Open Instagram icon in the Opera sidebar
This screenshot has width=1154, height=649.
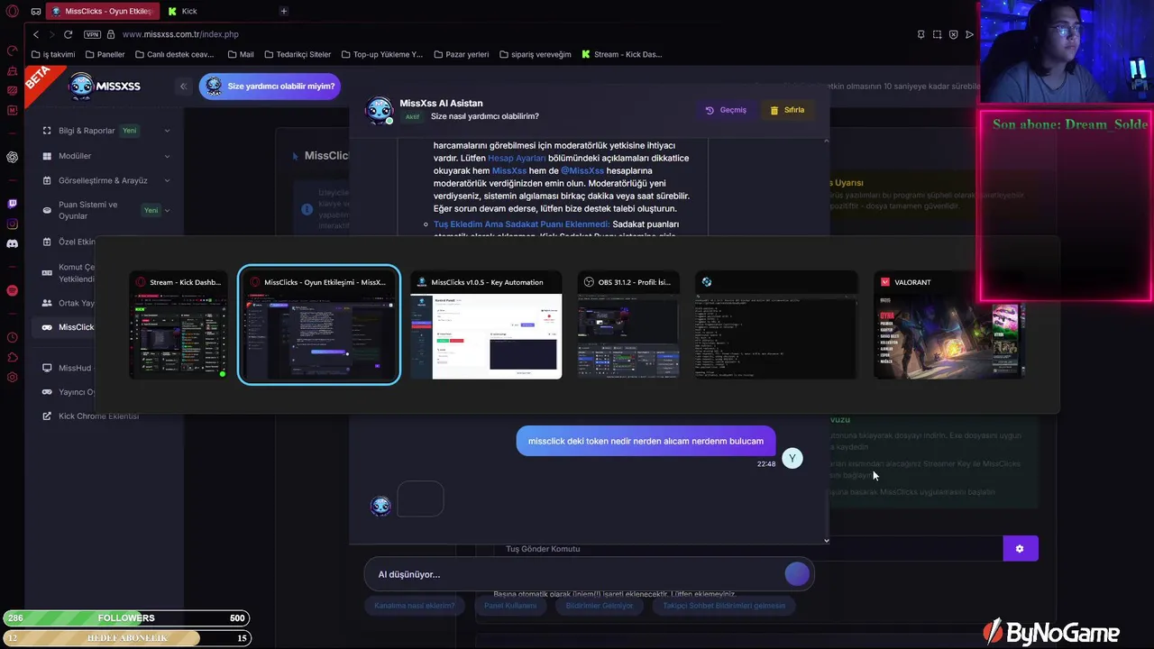13,224
